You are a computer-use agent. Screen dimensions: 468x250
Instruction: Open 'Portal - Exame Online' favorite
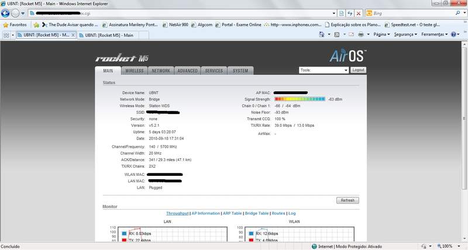click(238, 25)
